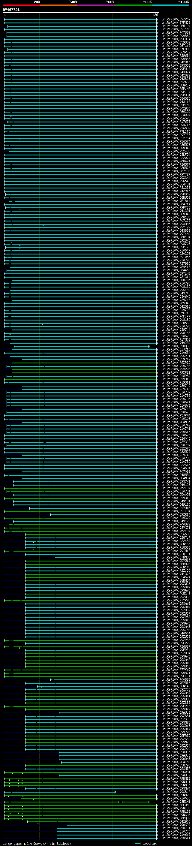Screen dimensions: 192x846
Task: Open hit UniRef100_P69250
Action: pyautogui.click(x=176, y=112)
